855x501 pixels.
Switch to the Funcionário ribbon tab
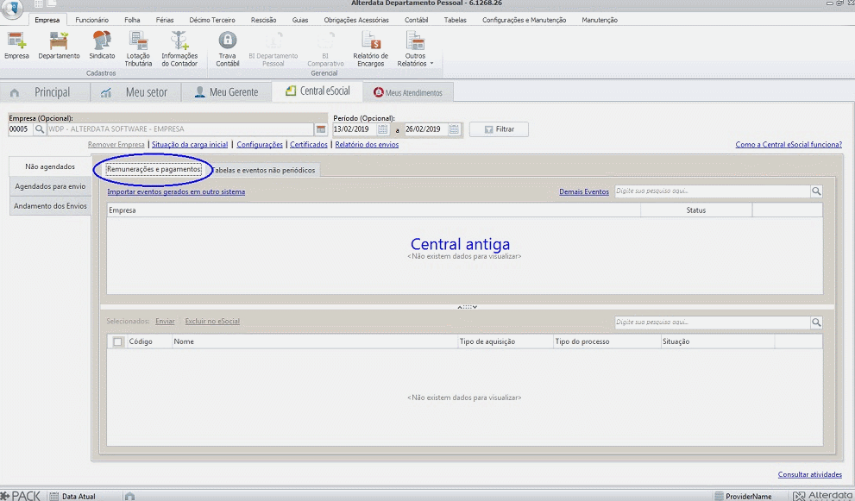[x=91, y=20]
